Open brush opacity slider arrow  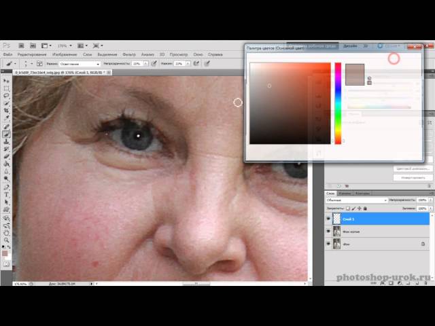pos(146,64)
